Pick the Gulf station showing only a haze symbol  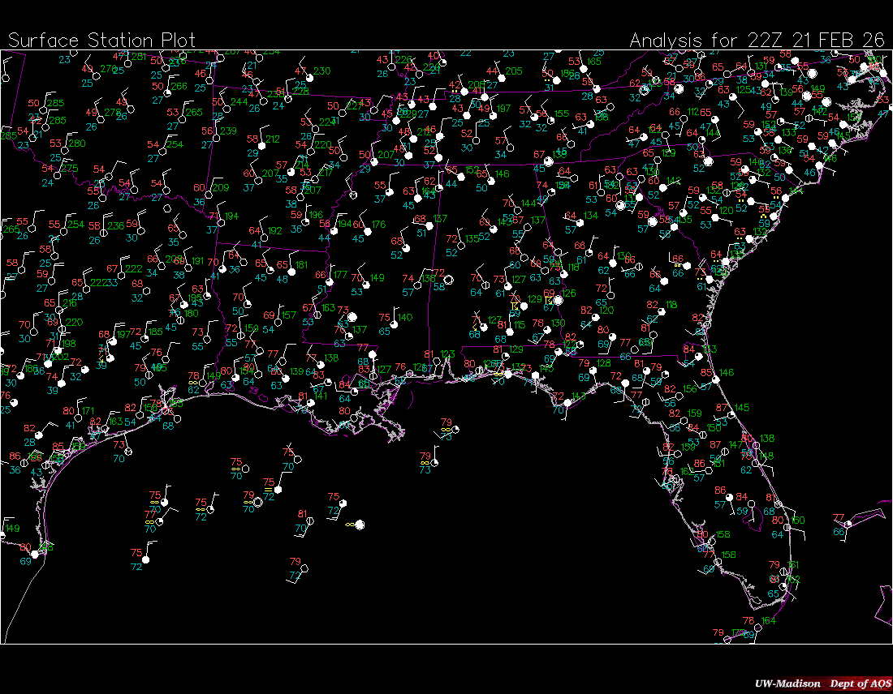point(359,525)
